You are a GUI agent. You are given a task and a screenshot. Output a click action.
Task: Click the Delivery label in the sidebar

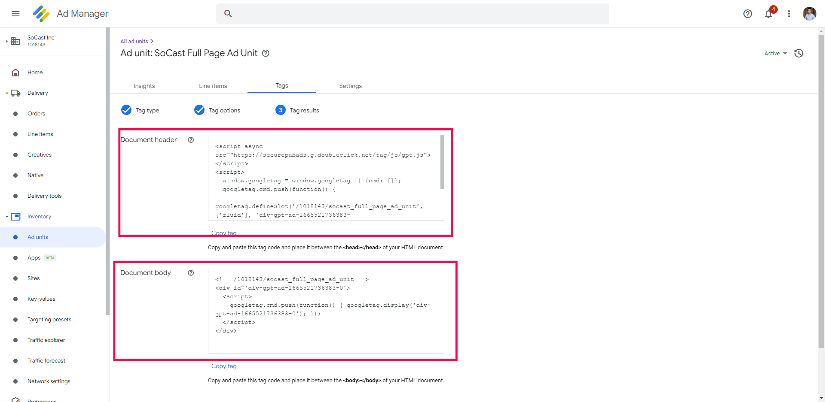point(38,93)
